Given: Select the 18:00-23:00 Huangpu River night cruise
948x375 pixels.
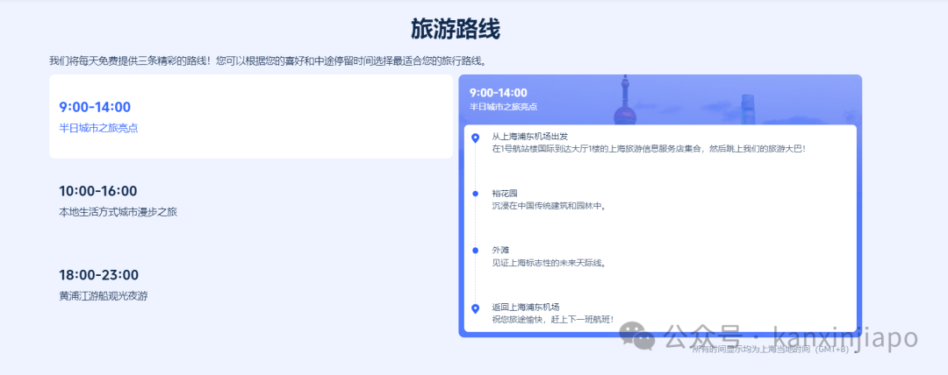Looking at the screenshot, I should 251,285.
